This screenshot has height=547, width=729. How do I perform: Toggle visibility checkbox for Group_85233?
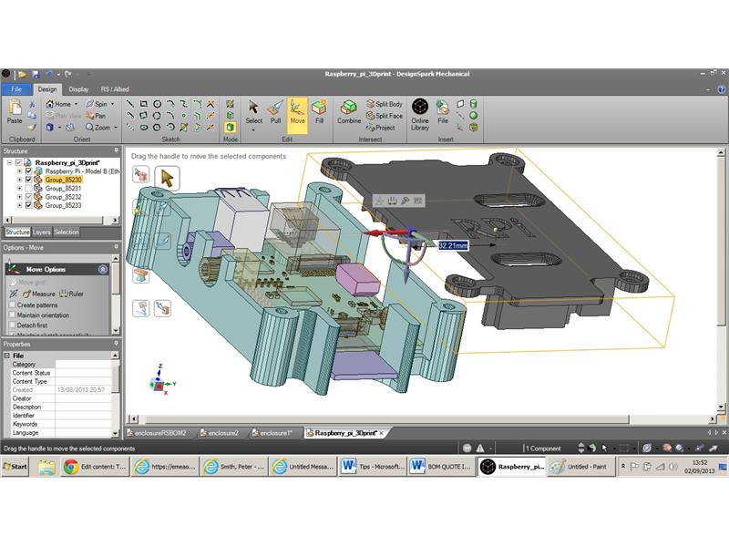pyautogui.click(x=28, y=205)
